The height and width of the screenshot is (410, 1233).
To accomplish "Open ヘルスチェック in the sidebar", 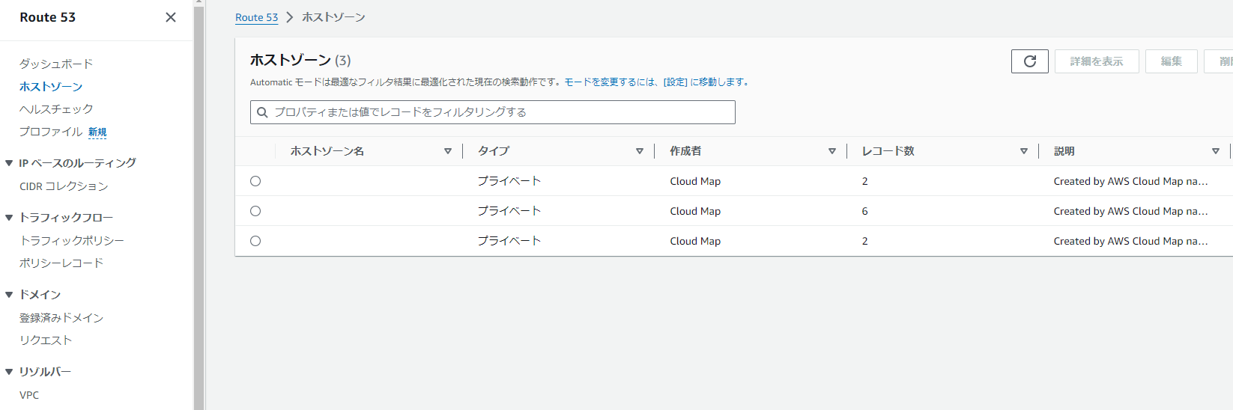I will (x=56, y=109).
